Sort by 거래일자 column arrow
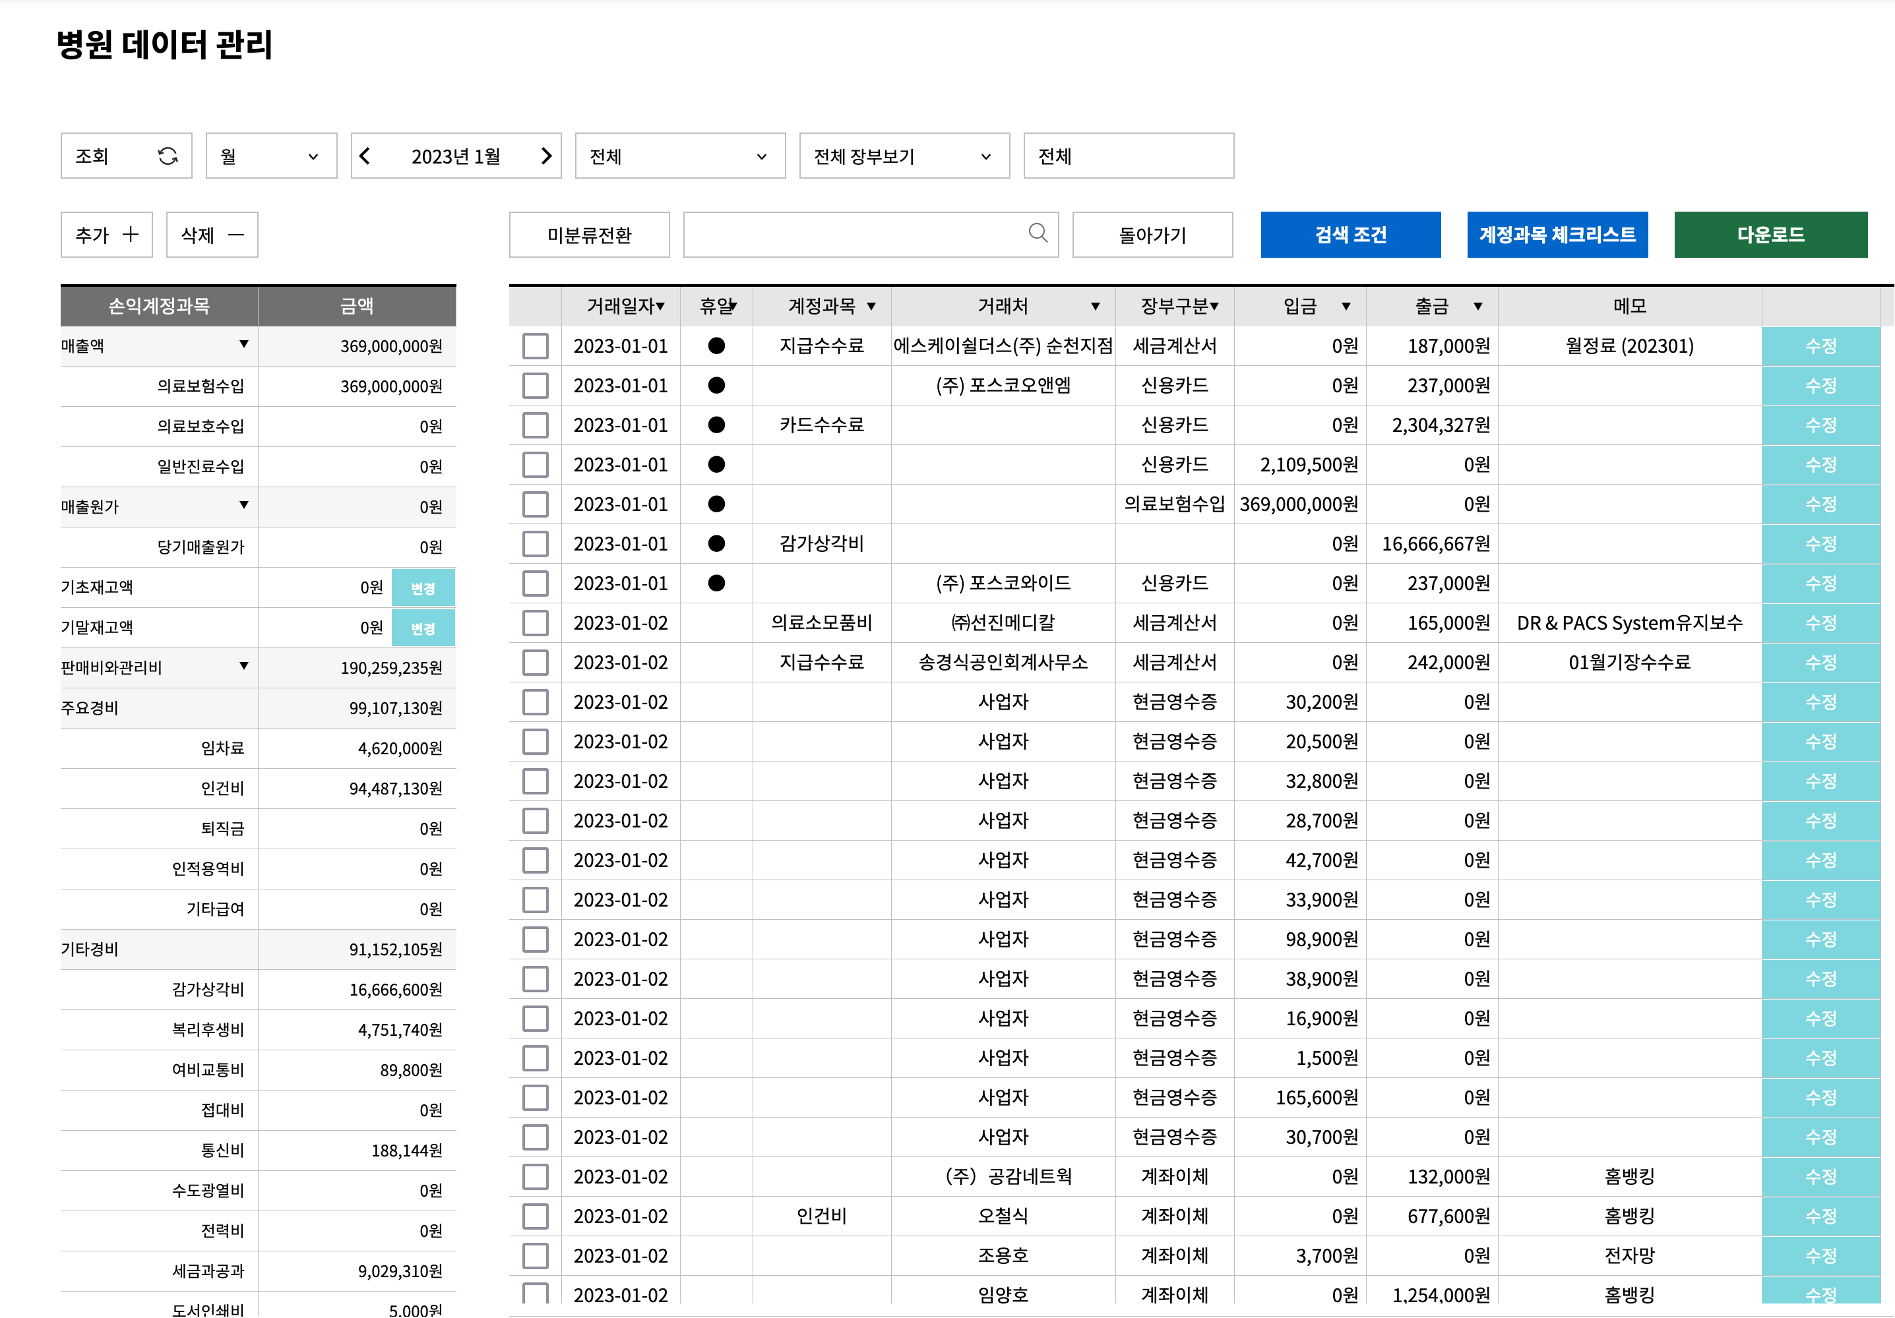 660,307
